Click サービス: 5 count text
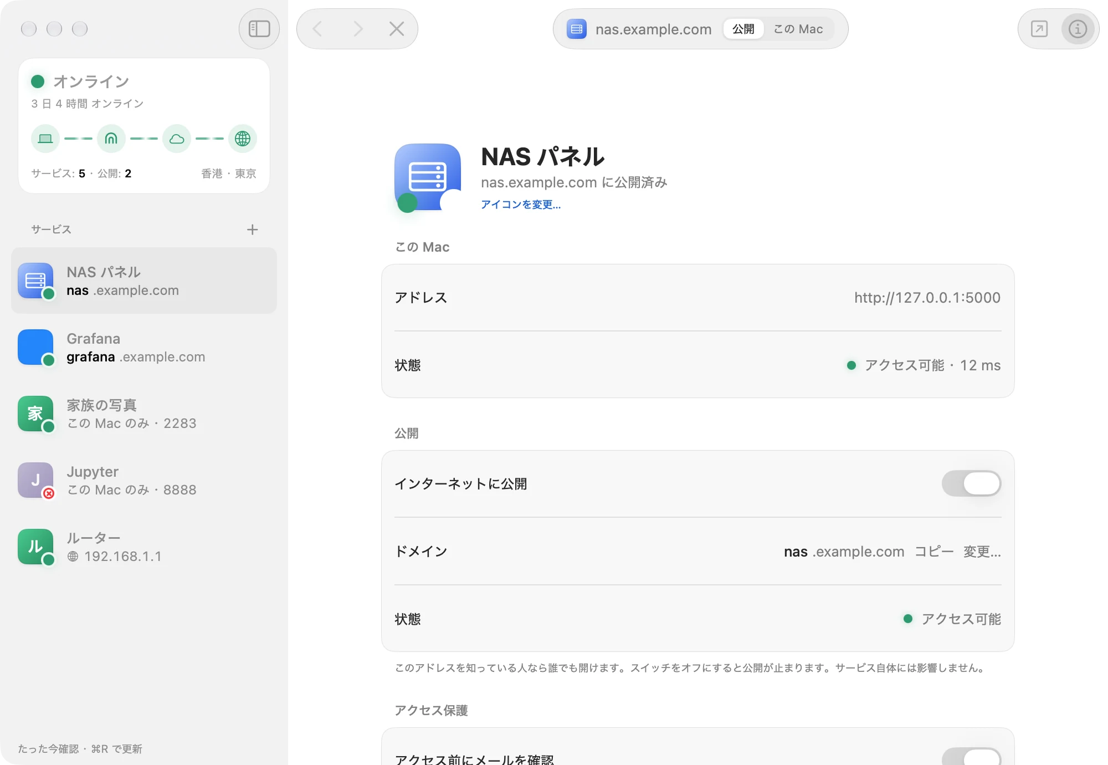 [x=58, y=173]
